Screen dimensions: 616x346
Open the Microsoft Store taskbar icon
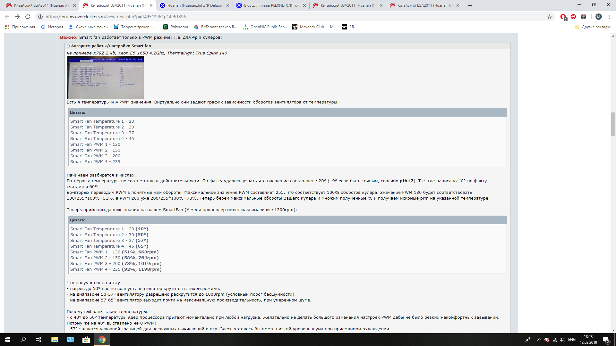click(x=86, y=340)
